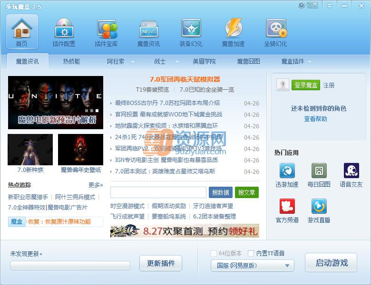Select the 阿拉索 tab
371x285 pixels.
tap(116, 61)
